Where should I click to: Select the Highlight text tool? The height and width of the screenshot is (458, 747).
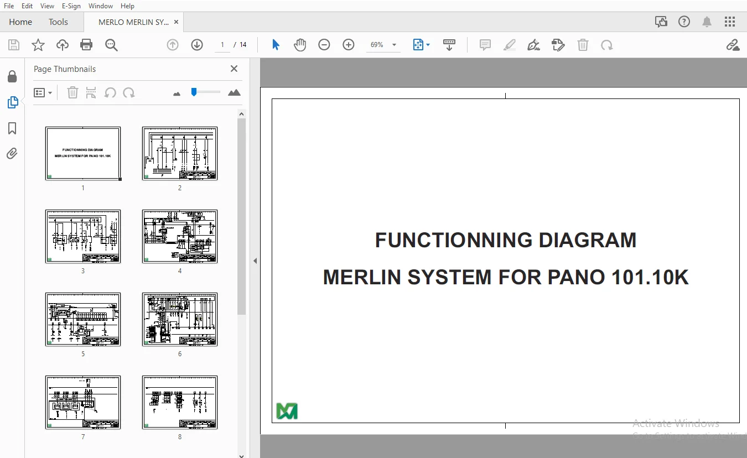(x=510, y=45)
